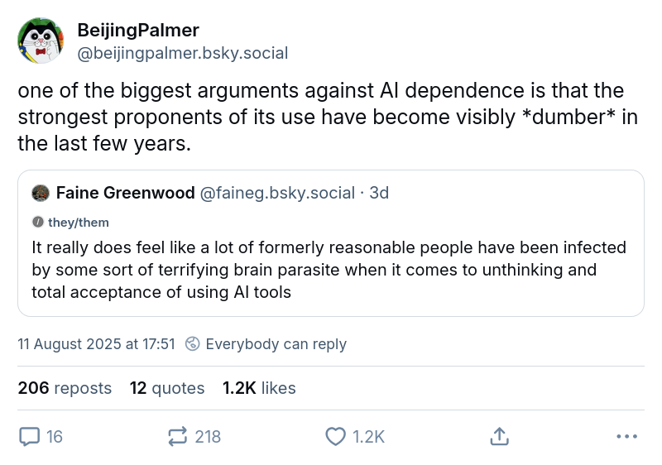Click the globe icon beside Everybody can reply
The image size is (662, 465).
(192, 344)
